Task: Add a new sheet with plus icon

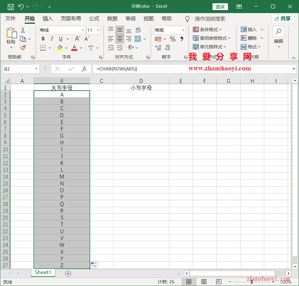Action: point(68,273)
